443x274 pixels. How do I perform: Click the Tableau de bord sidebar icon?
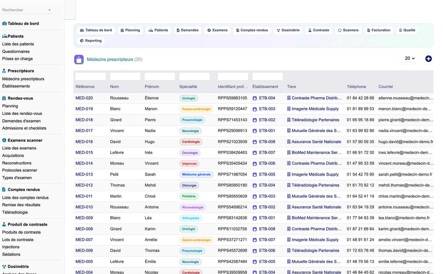(4, 24)
